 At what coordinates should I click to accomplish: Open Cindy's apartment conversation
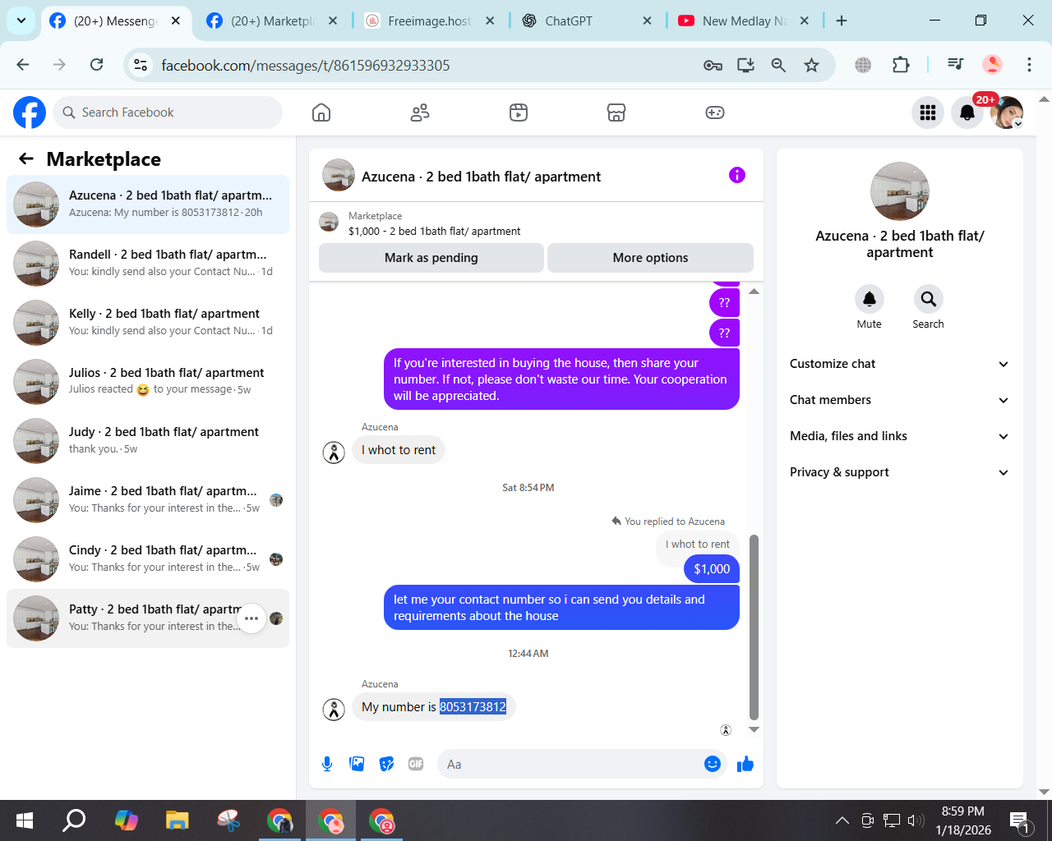point(148,558)
